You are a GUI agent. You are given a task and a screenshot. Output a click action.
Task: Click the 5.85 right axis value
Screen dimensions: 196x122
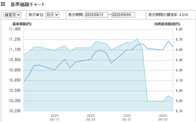(179, 101)
